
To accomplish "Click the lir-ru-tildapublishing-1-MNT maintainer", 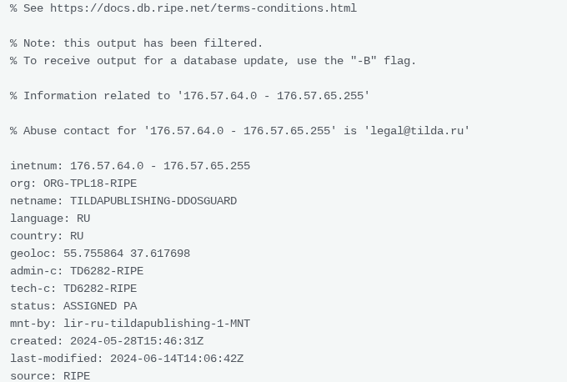I will pos(157,324).
